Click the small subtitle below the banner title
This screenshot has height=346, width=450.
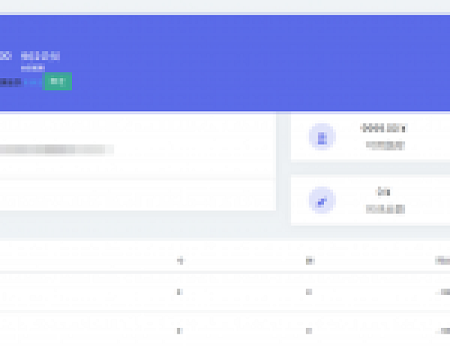[x=33, y=69]
